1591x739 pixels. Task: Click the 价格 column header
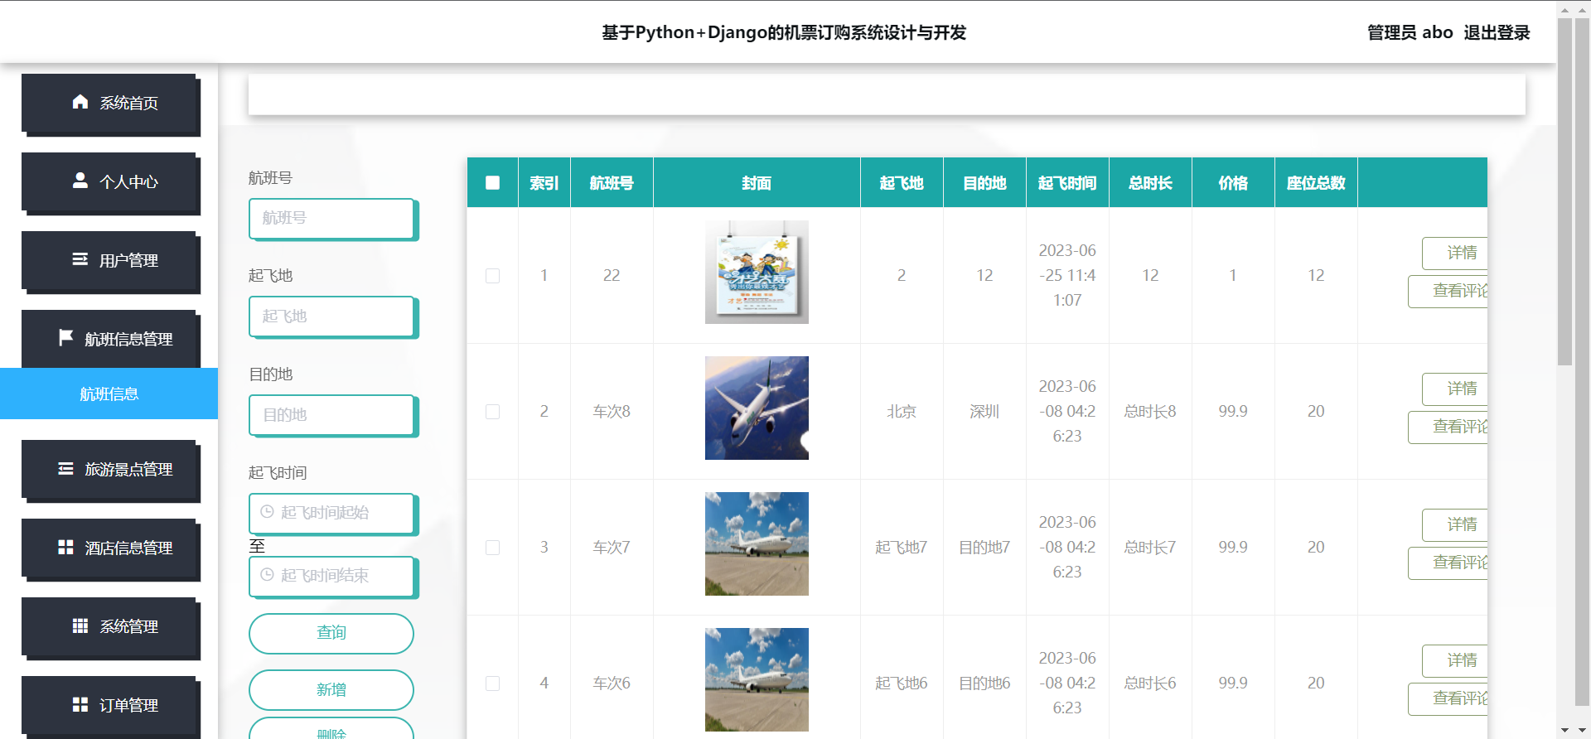[1233, 183]
